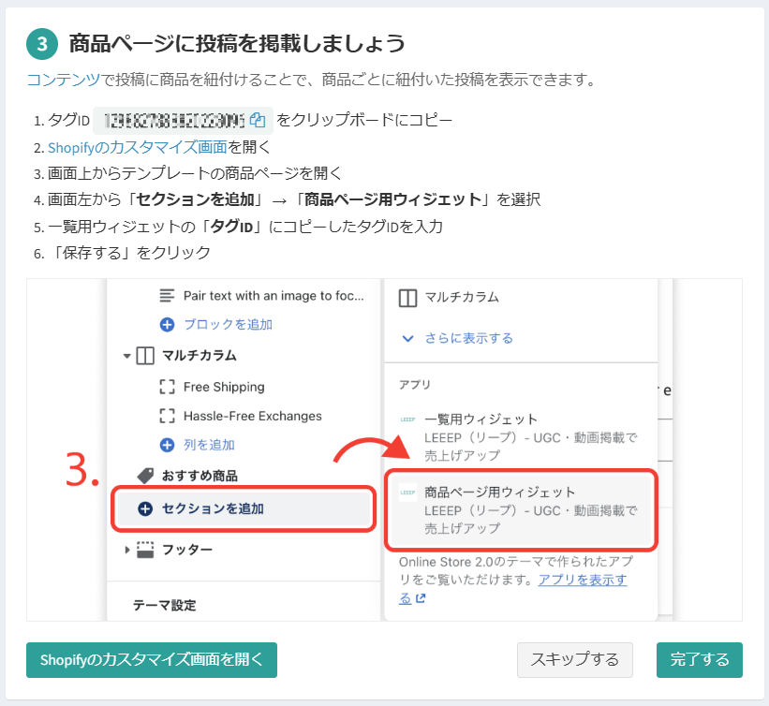Click the bold 商品ページ用ウィジェット text in step 4
Image resolution: width=769 pixels, height=706 pixels.
[x=392, y=199]
